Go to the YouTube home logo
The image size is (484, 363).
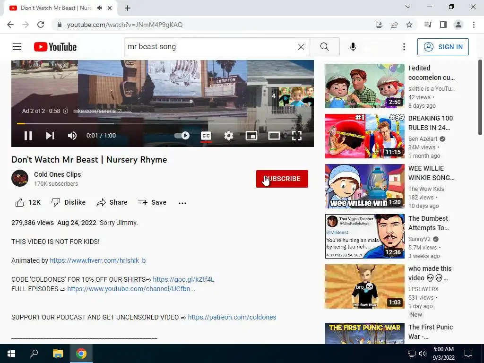[x=55, y=47]
